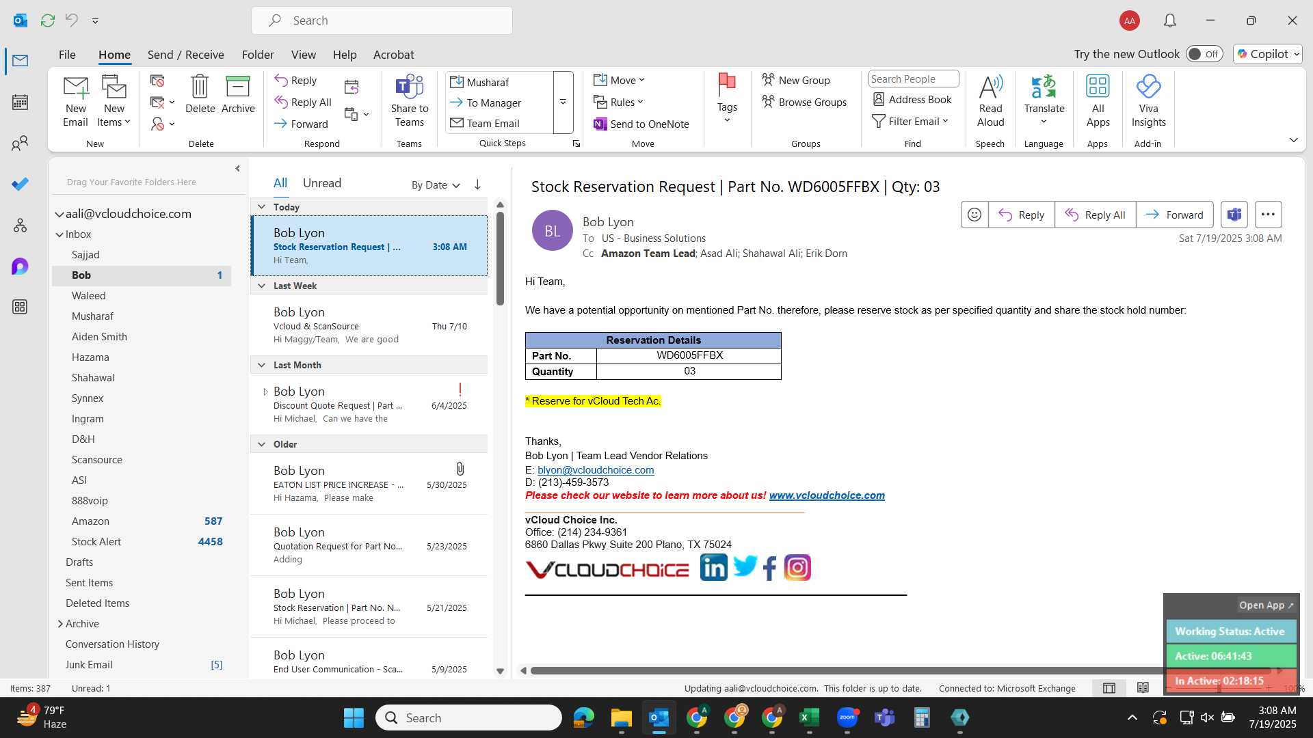Click Open App in the status widget
This screenshot has width=1313, height=738.
point(1266,605)
